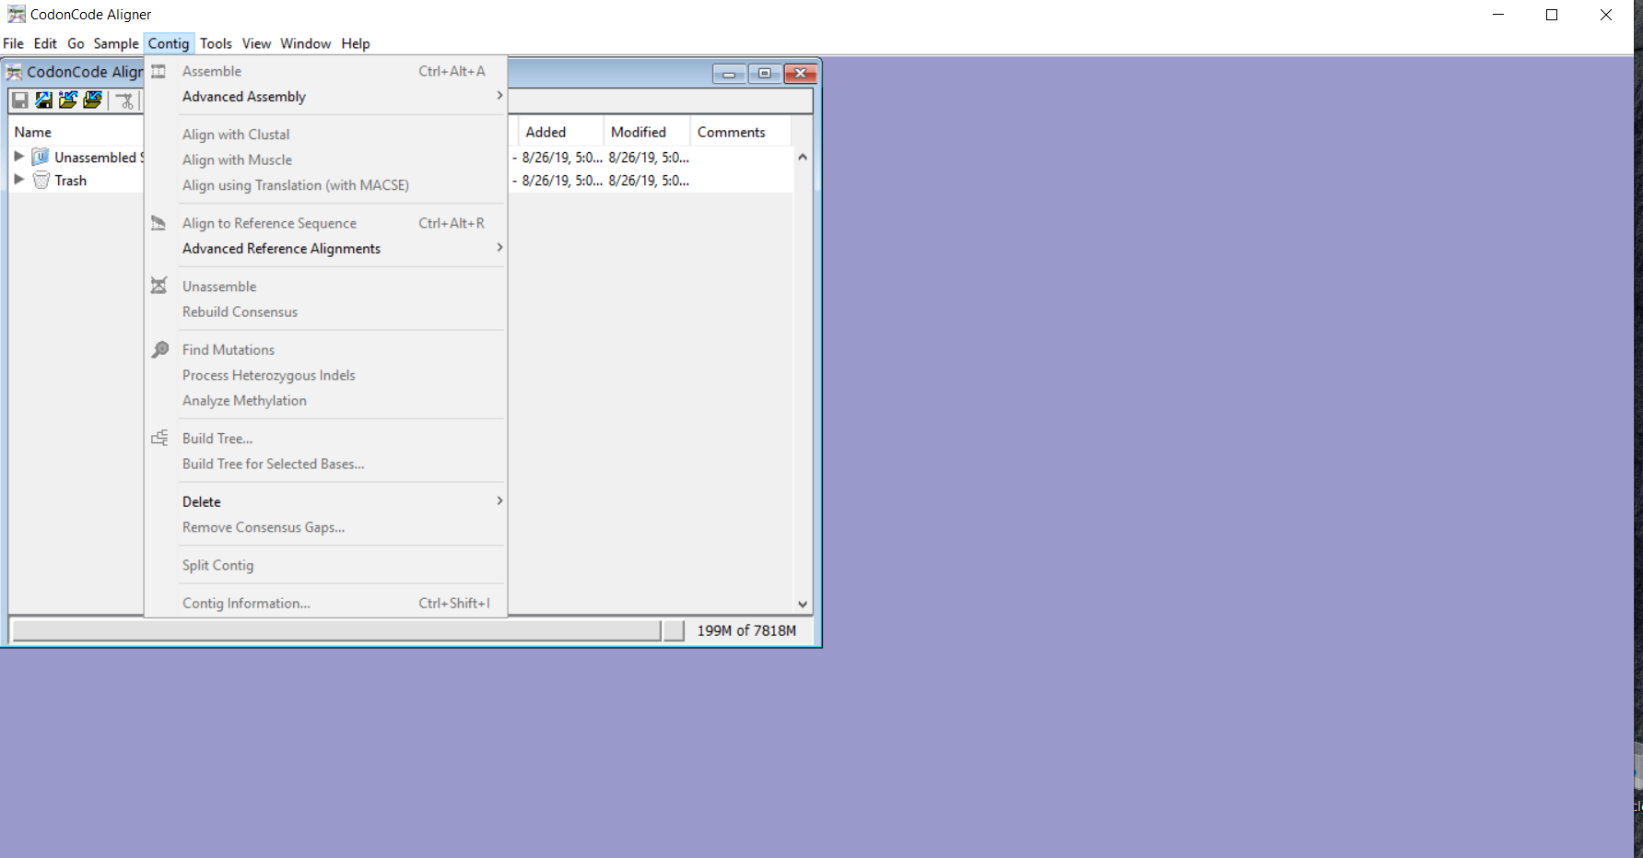The width and height of the screenshot is (1643, 858).
Task: Choose Find Mutations
Action: click(326, 349)
